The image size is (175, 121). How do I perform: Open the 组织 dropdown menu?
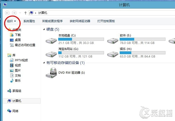[x=11, y=21]
